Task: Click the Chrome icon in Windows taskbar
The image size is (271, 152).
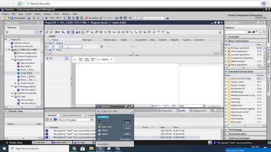Action: (74, 148)
